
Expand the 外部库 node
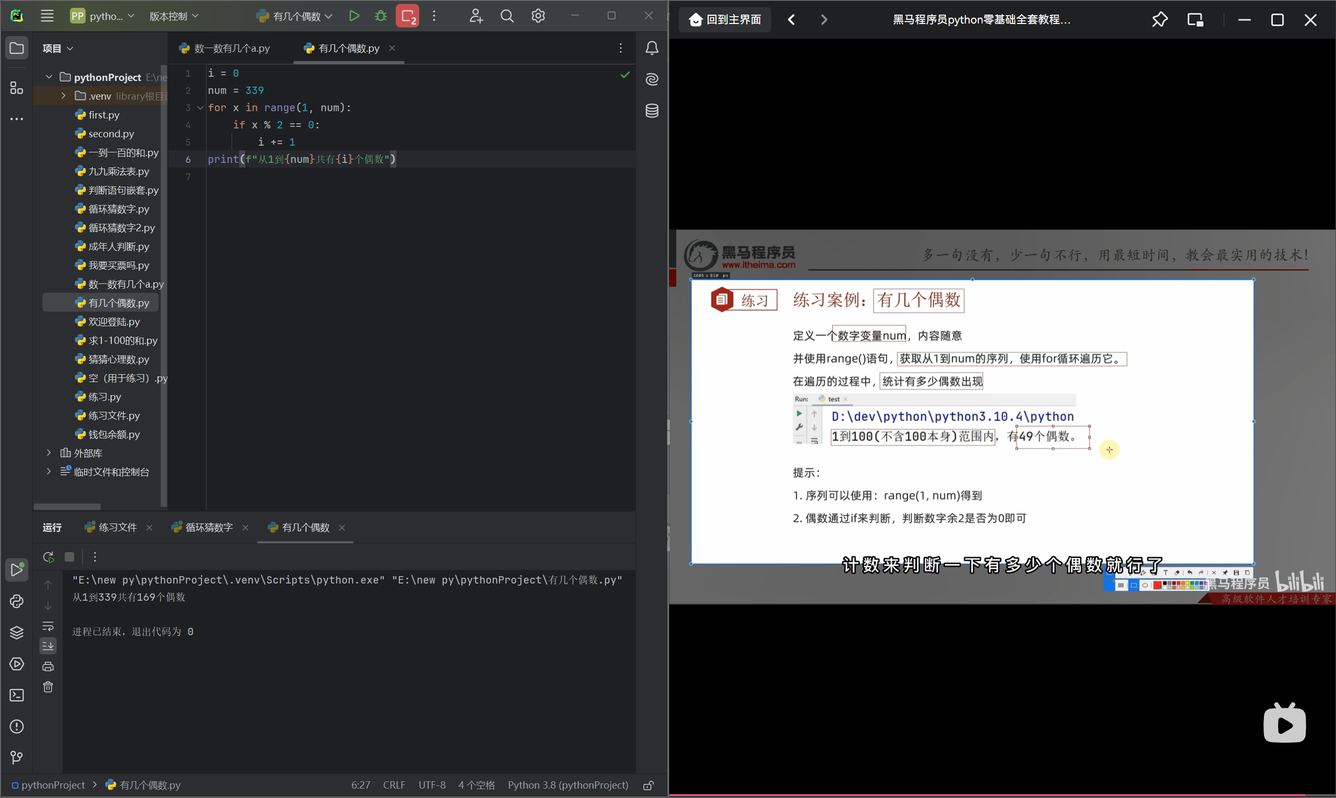49,453
